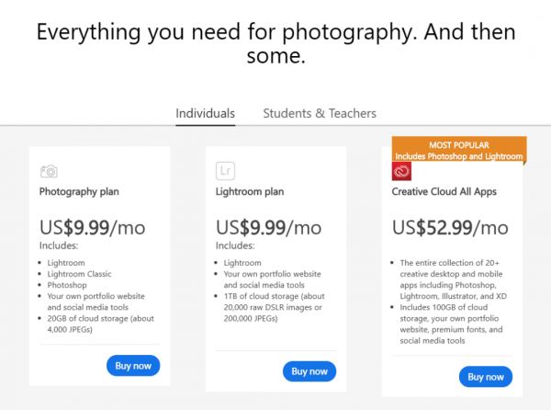Viewport: 551px width, 410px height.
Task: Click the orange MOST POPULAR banner
Action: 458,150
